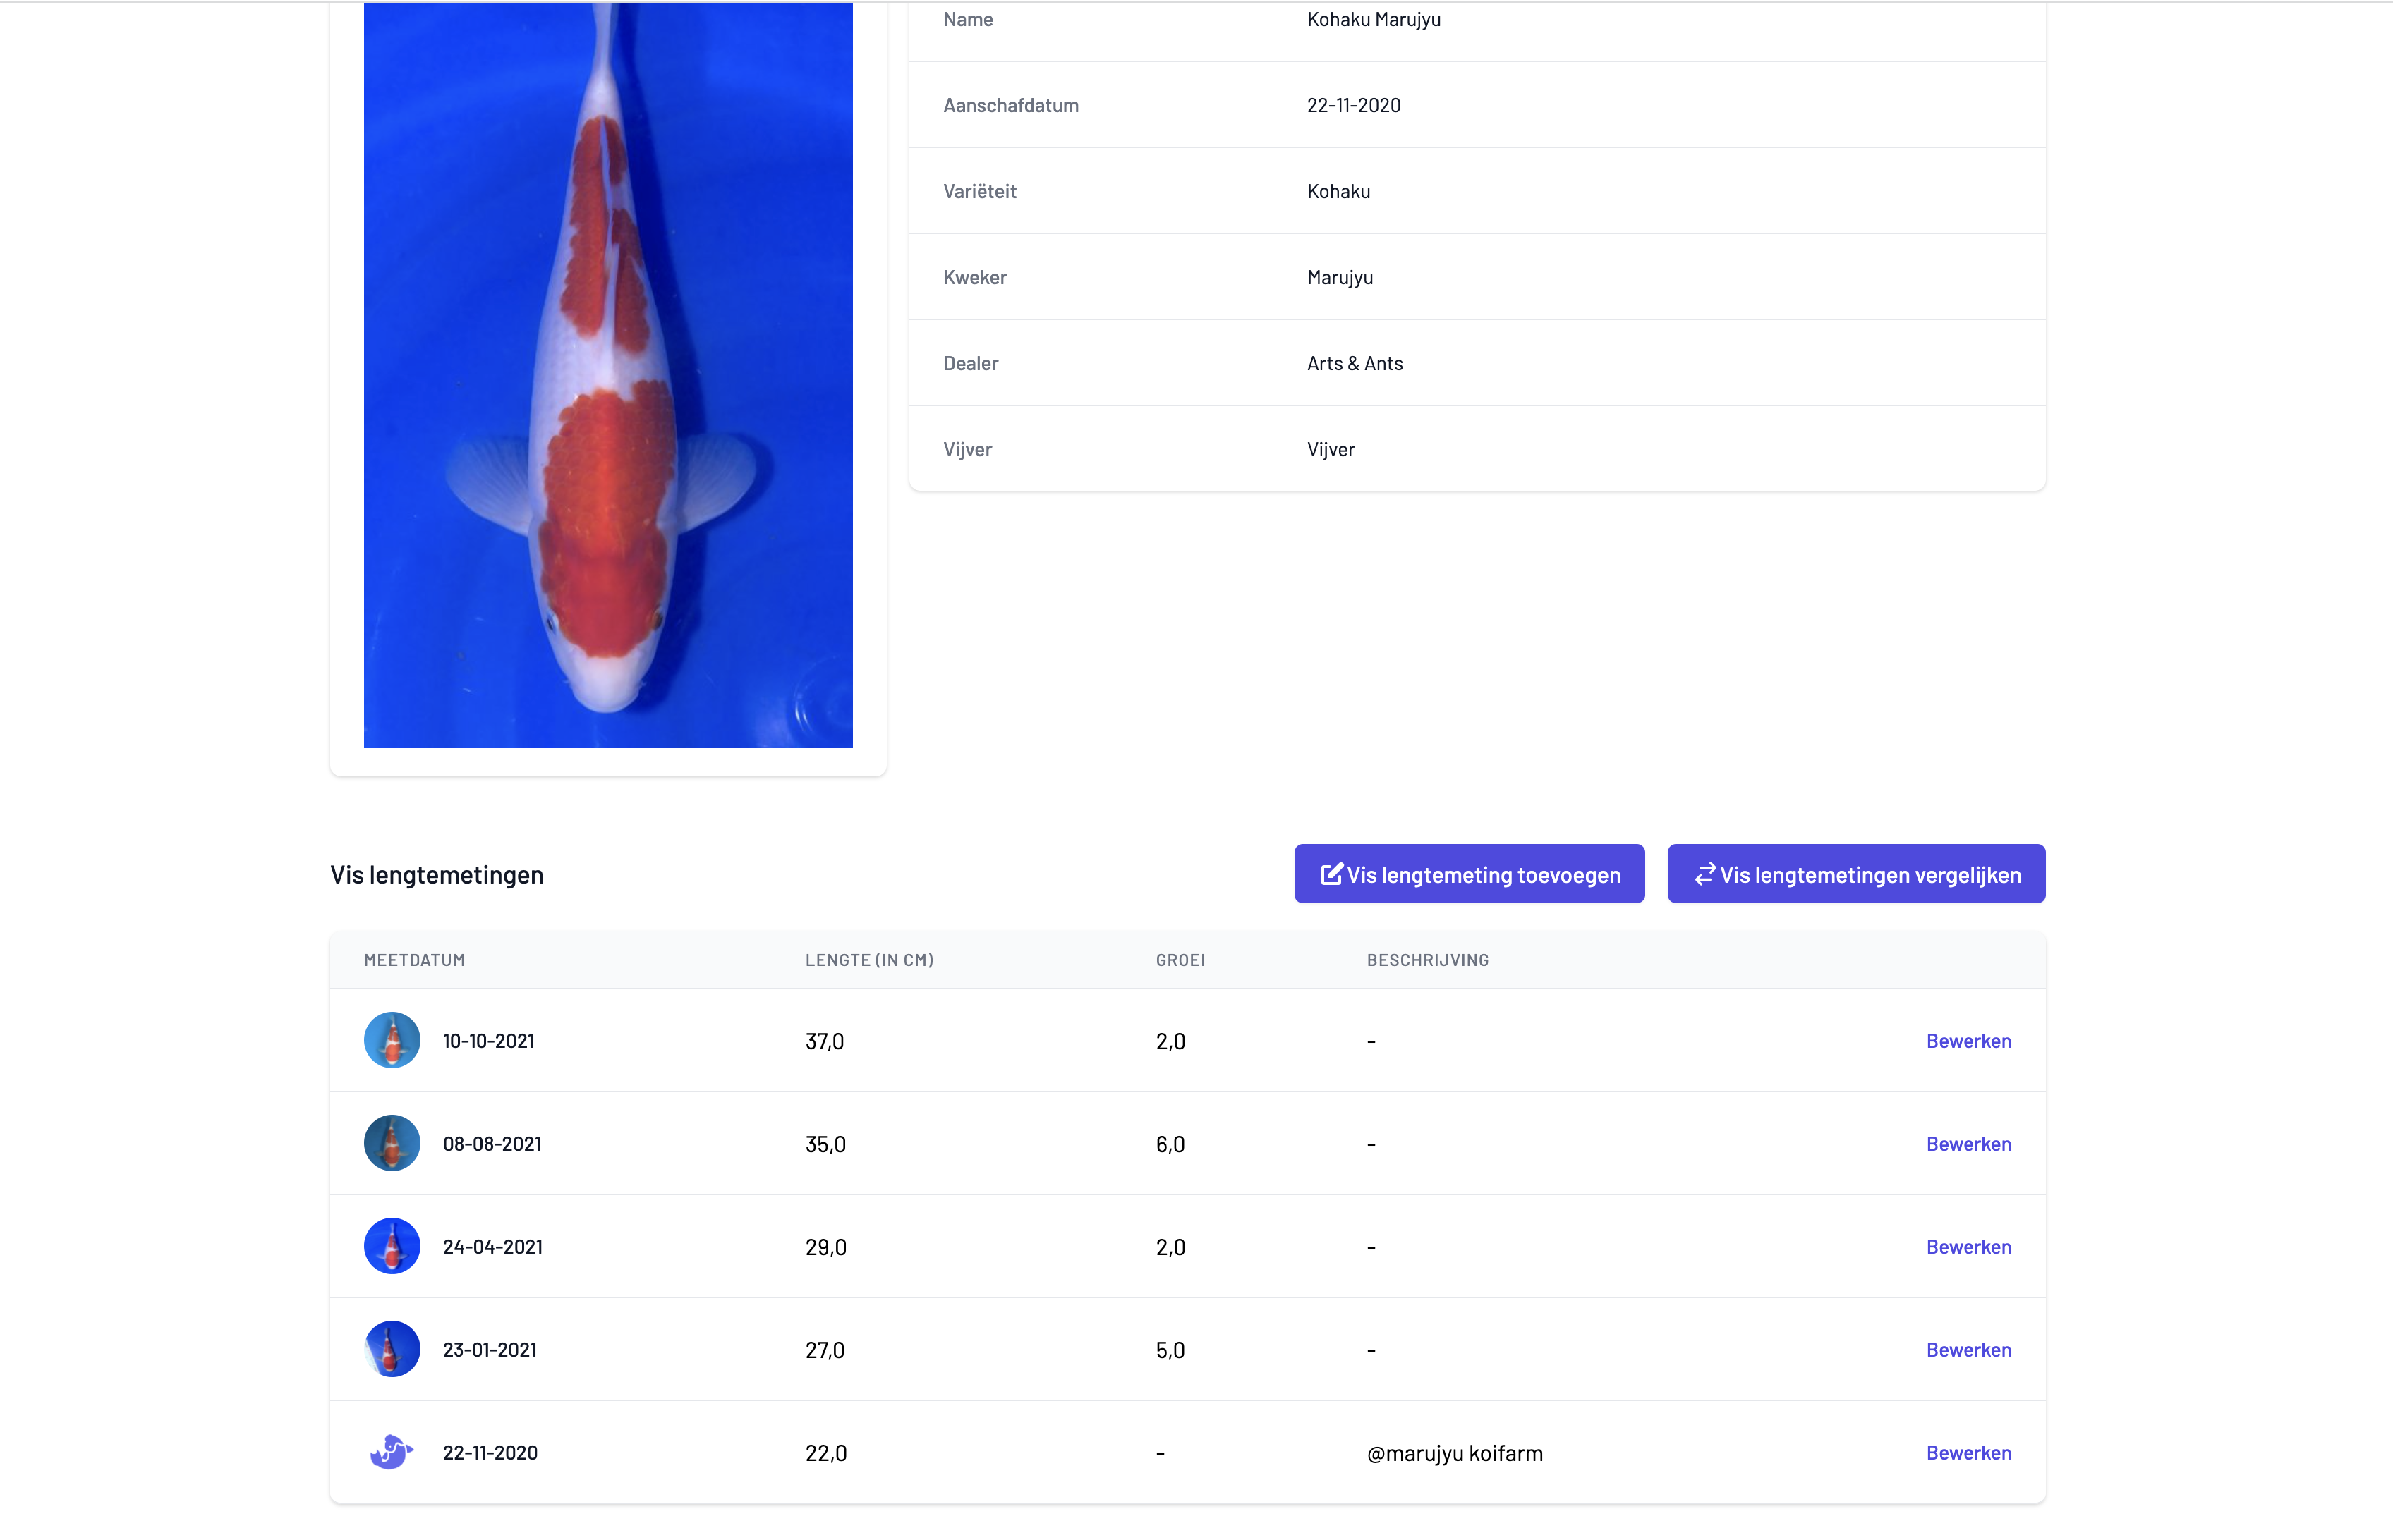Click the LENGTE (IN CM) column header
This screenshot has height=1540, width=2393.
pos(869,960)
